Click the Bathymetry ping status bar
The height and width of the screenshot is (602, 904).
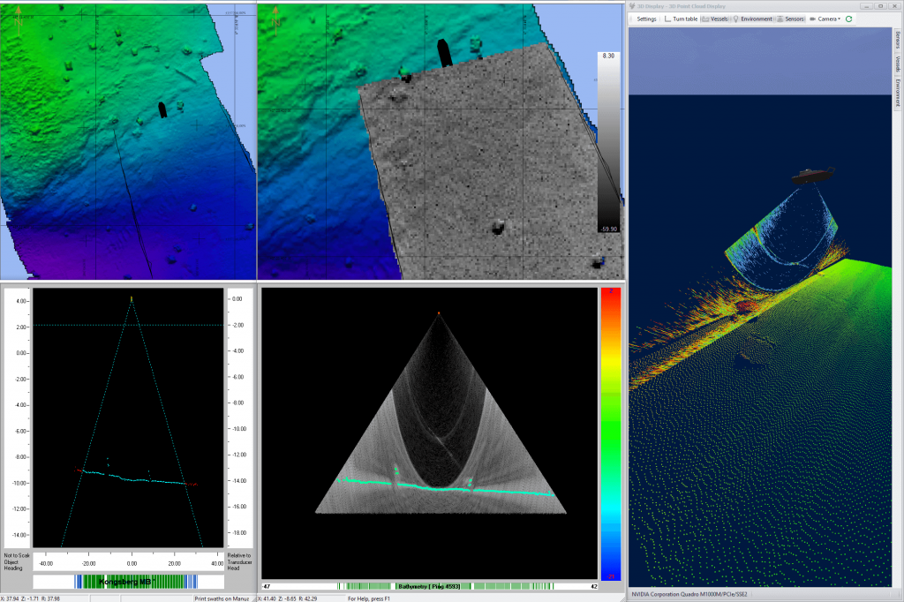tap(428, 585)
